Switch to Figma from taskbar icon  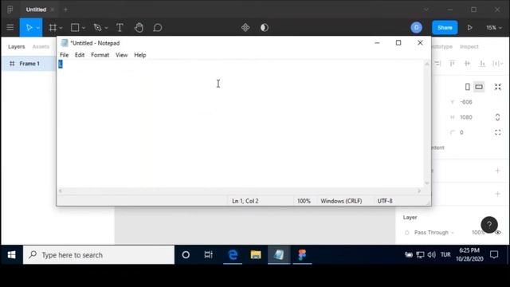(302, 255)
